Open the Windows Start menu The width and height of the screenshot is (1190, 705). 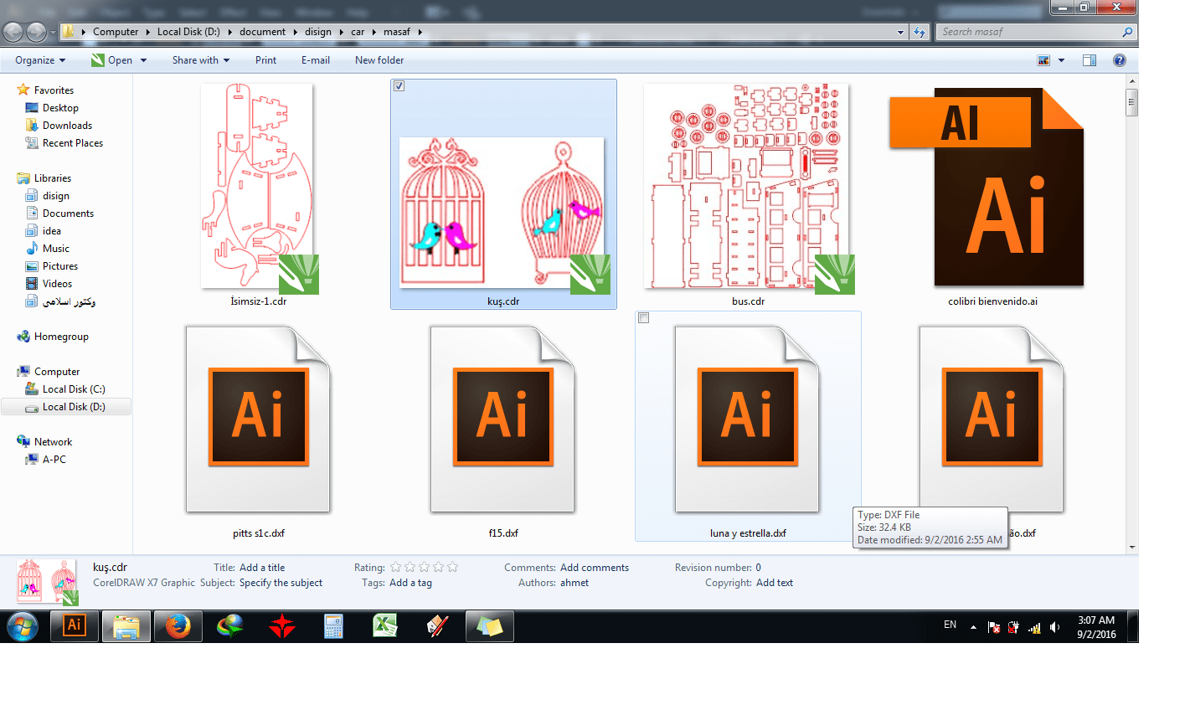point(23,626)
